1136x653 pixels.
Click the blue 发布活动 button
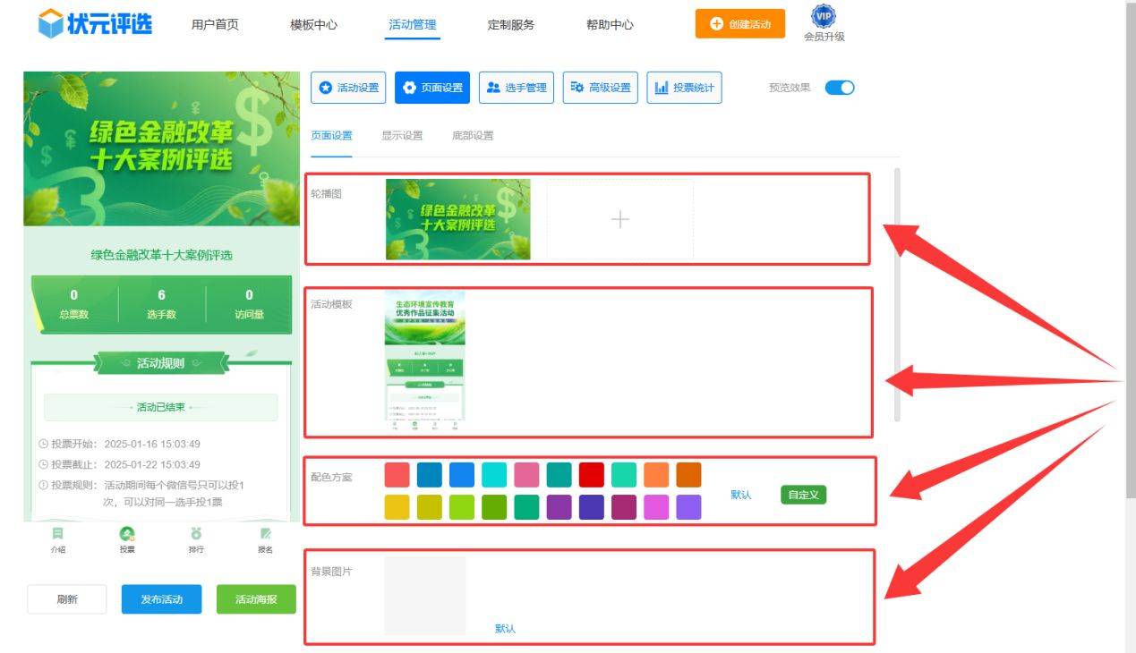point(162,599)
